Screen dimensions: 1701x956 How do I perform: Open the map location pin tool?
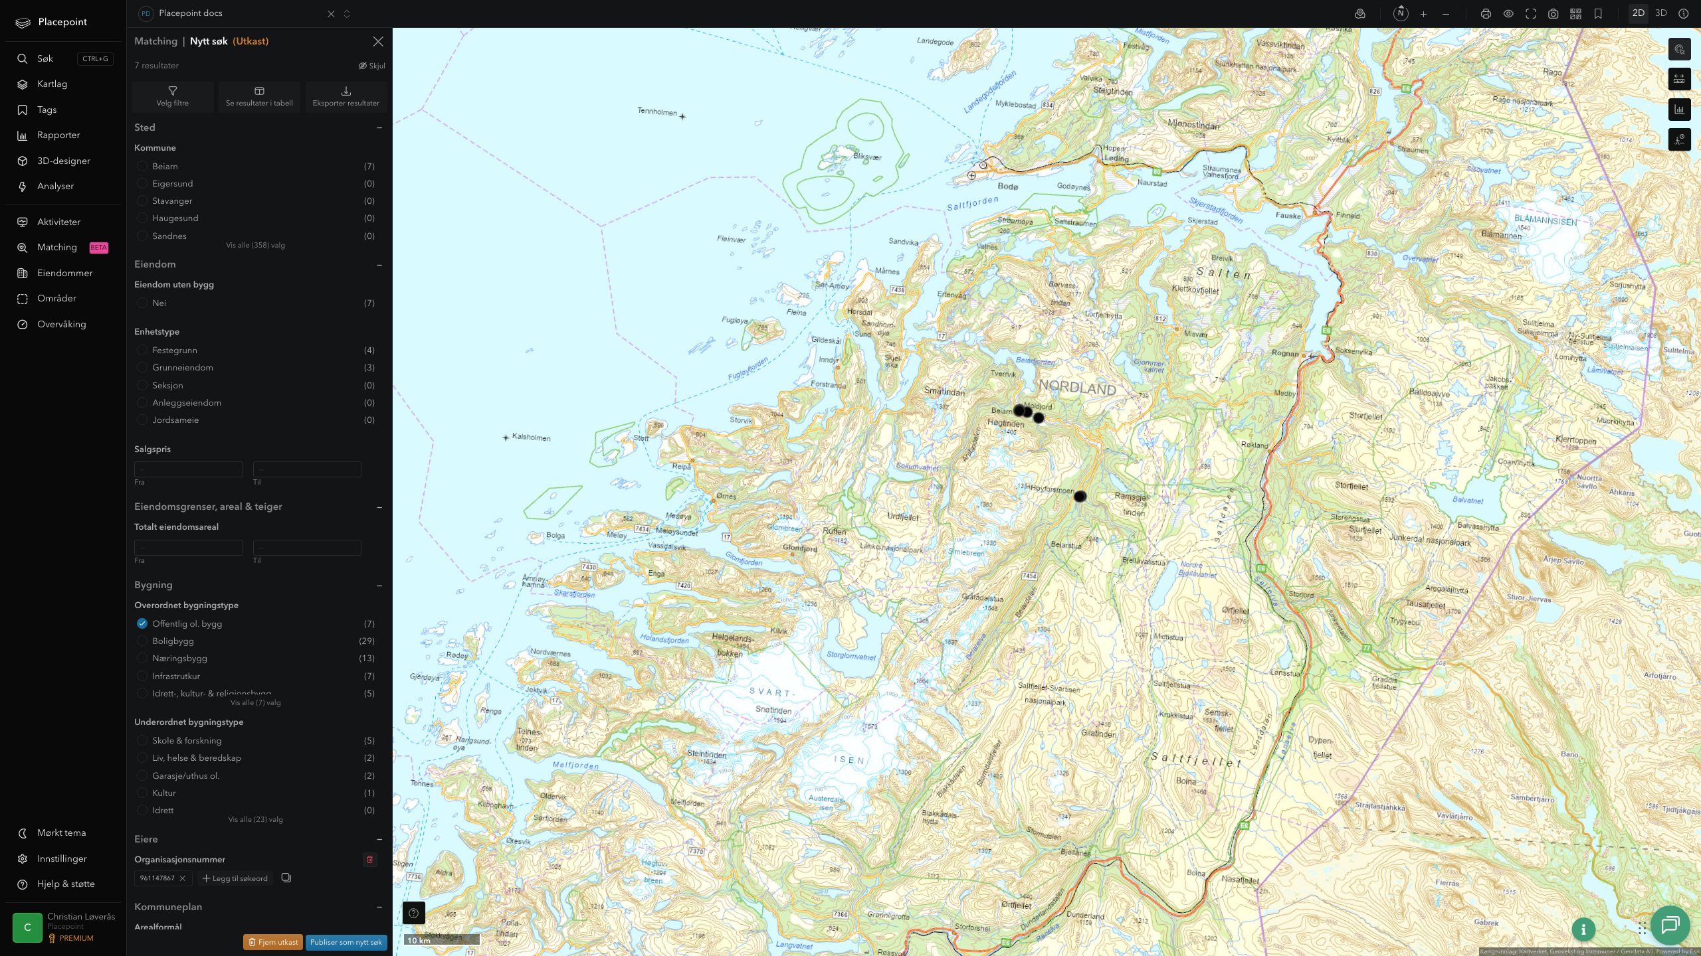click(1360, 14)
